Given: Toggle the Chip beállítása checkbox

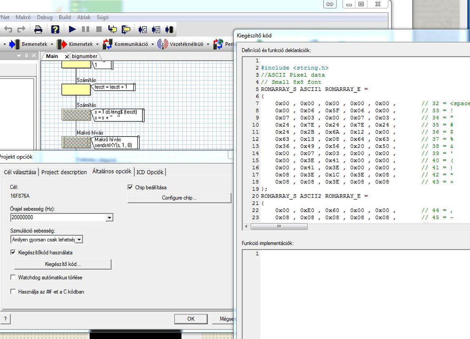Looking at the screenshot, I should click(x=130, y=187).
